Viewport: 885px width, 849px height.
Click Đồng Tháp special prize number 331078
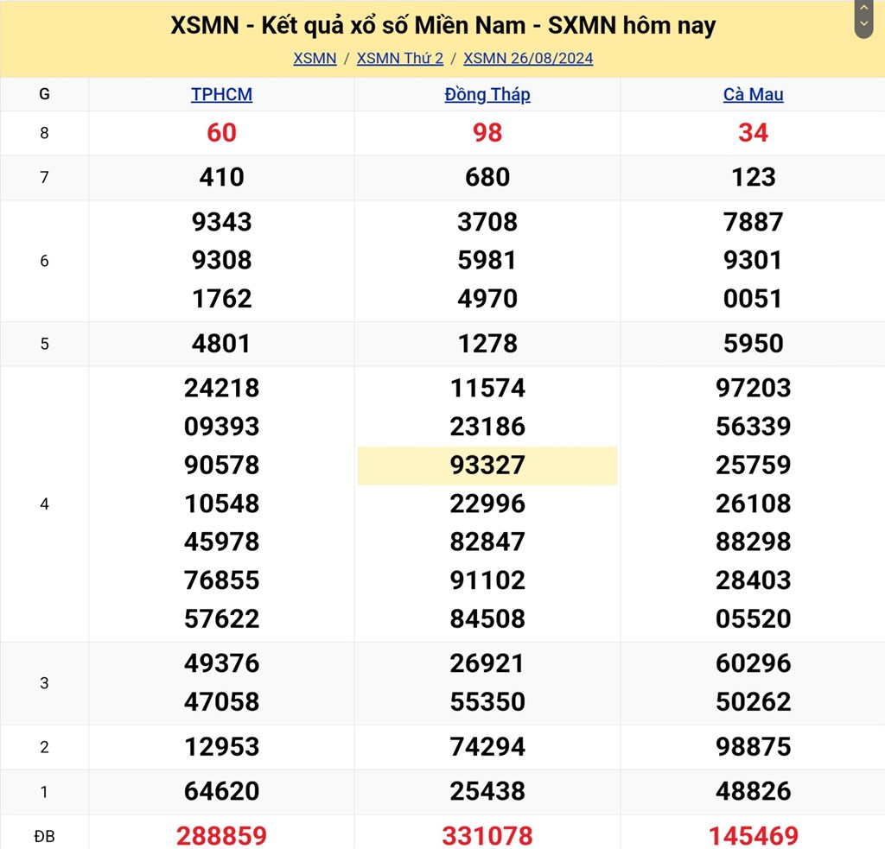pyautogui.click(x=487, y=835)
